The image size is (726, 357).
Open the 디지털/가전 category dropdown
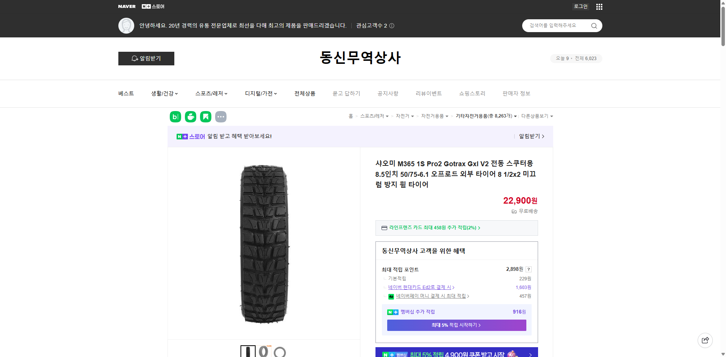pos(261,93)
